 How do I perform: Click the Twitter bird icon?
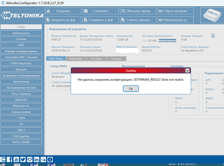coord(23,160)
